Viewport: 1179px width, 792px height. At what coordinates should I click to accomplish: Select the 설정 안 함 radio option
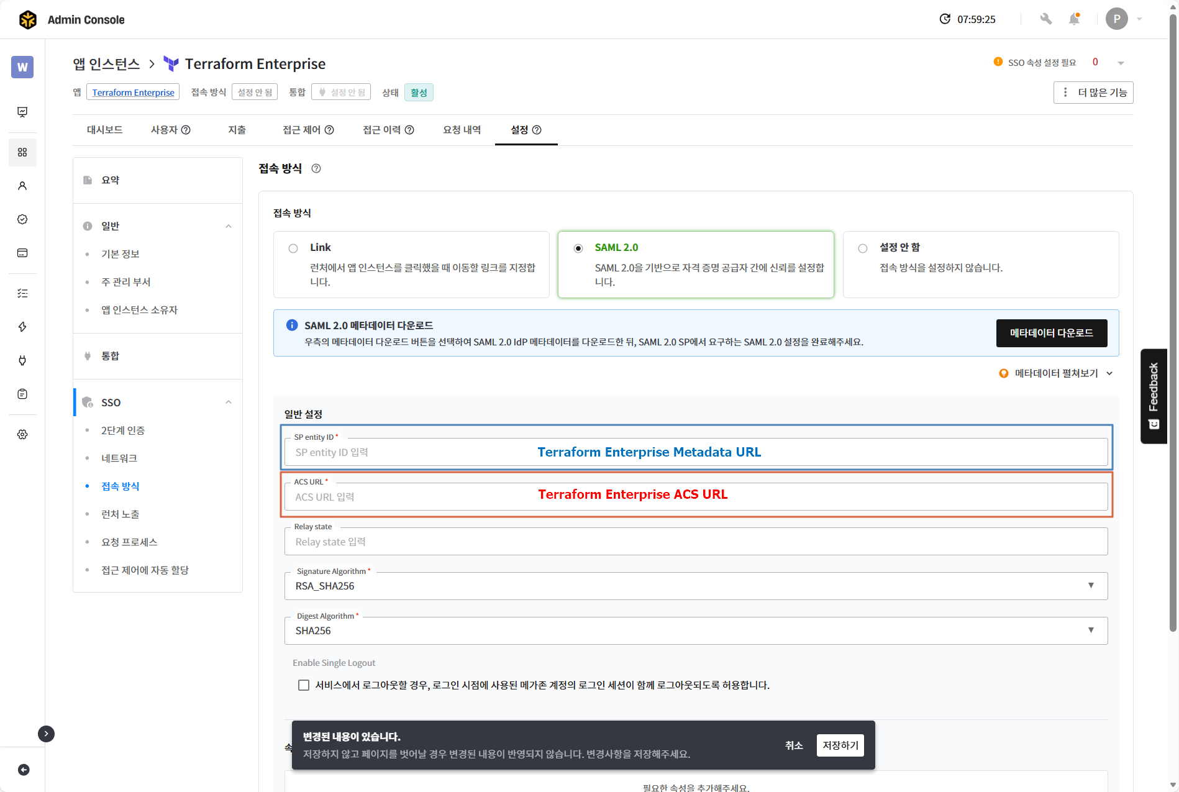pos(863,248)
